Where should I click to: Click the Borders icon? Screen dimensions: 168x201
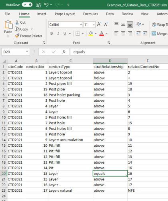point(78,33)
